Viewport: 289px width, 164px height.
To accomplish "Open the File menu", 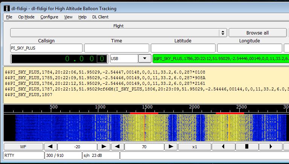I will [x=9, y=17].
